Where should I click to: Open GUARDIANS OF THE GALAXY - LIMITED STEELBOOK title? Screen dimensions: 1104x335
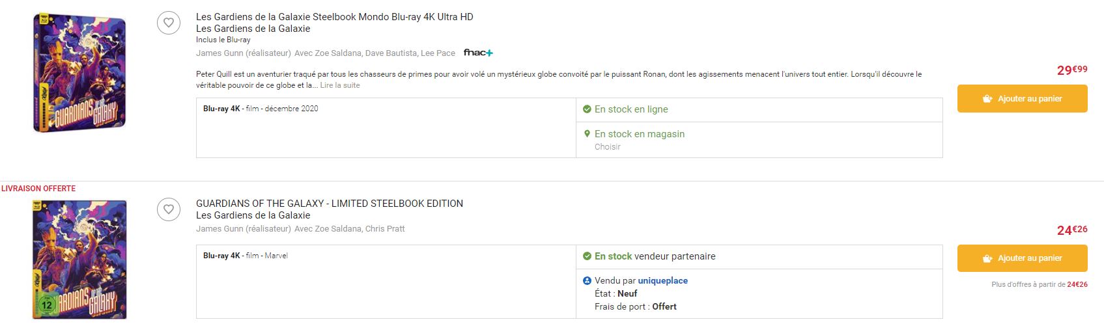(x=329, y=204)
